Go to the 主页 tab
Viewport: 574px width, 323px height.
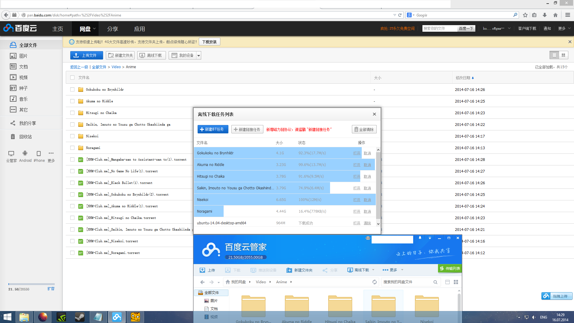click(58, 29)
